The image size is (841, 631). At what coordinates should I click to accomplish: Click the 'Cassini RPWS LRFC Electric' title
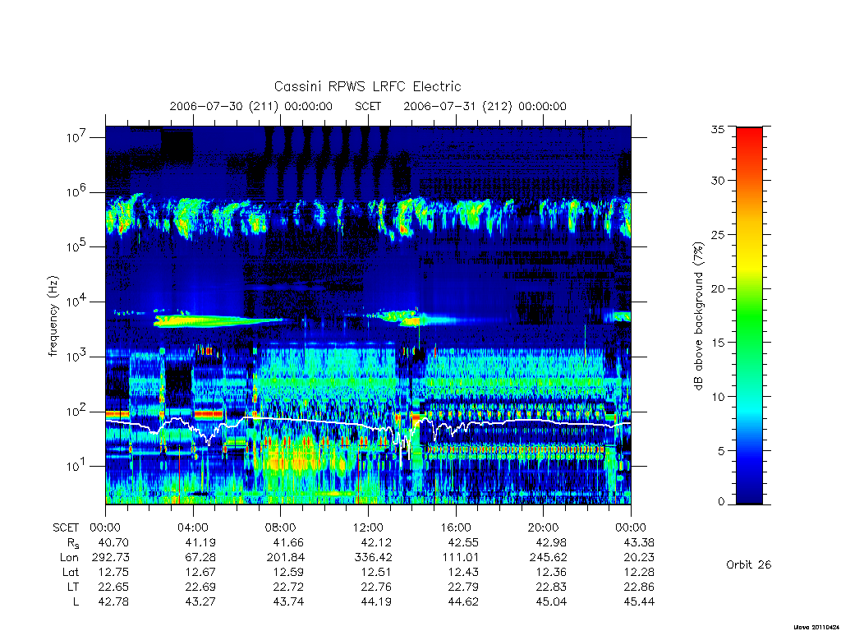pos(367,86)
